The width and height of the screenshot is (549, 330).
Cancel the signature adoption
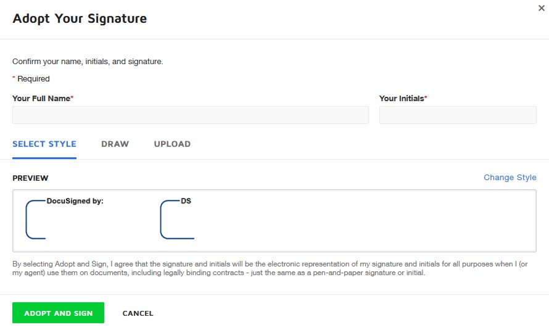point(138,313)
